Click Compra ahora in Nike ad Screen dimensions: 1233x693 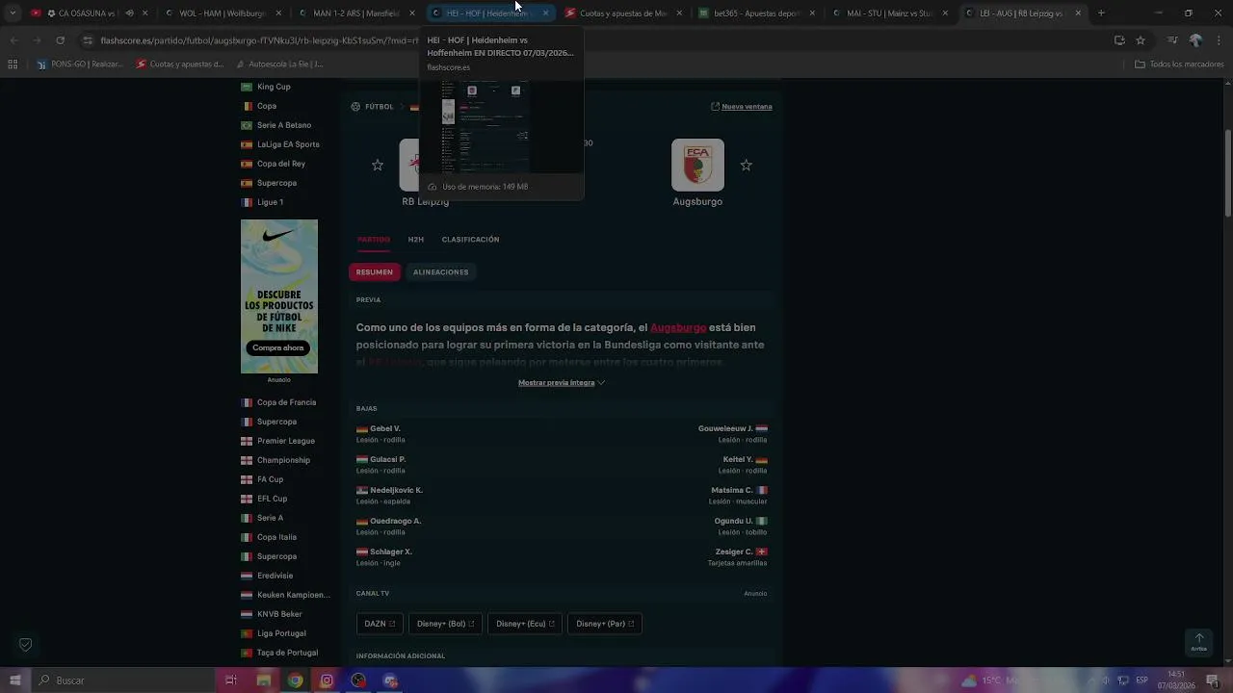pos(278,347)
